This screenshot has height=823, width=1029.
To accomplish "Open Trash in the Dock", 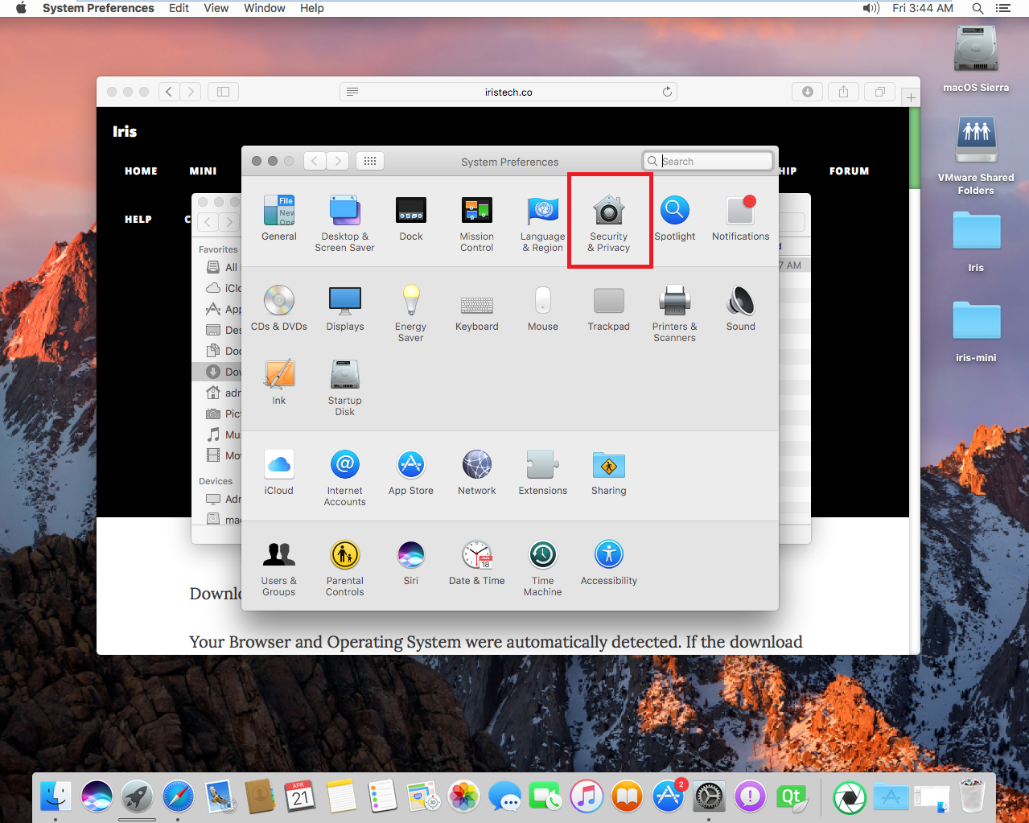I will coord(973,796).
